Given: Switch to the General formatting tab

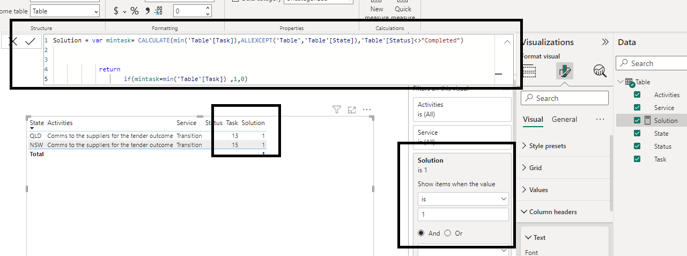Looking at the screenshot, I should pos(565,119).
